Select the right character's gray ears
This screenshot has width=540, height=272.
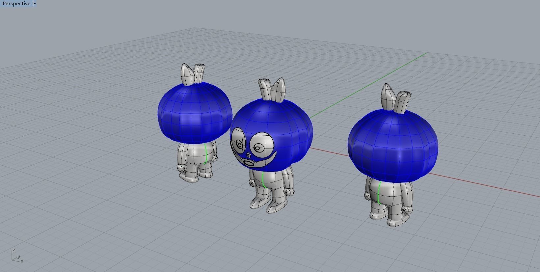[396, 98]
